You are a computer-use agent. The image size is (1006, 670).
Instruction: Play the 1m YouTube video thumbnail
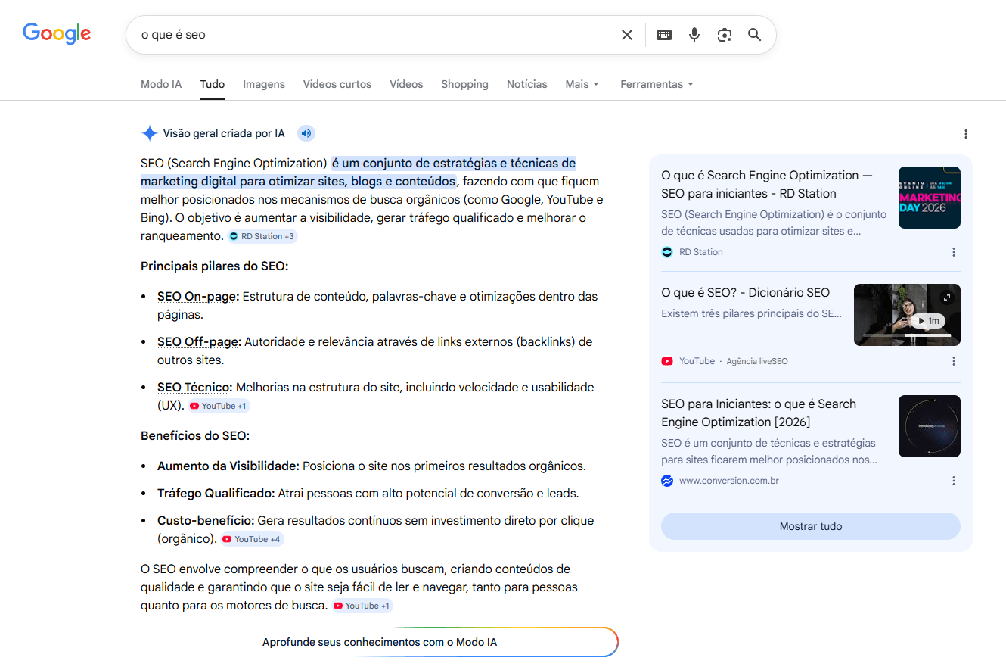point(907,315)
